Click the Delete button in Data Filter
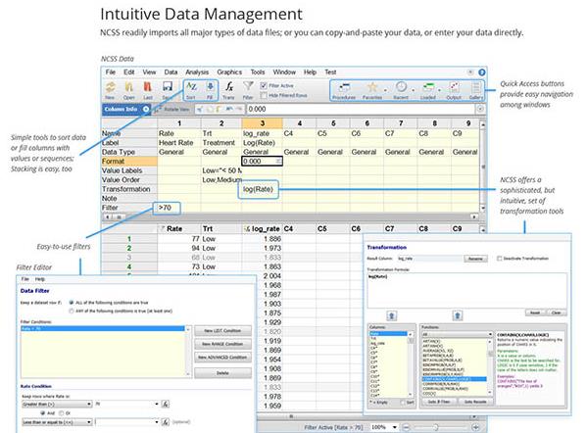587x433 pixels. click(x=222, y=373)
